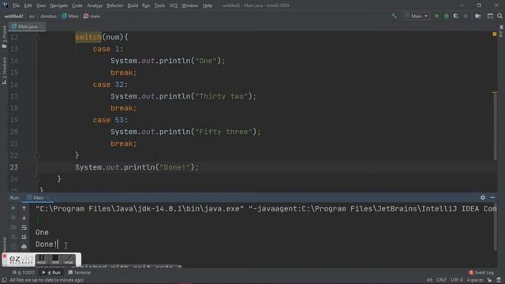This screenshot has width=505, height=284.
Task: Click Print console output icon
Action: (24, 247)
